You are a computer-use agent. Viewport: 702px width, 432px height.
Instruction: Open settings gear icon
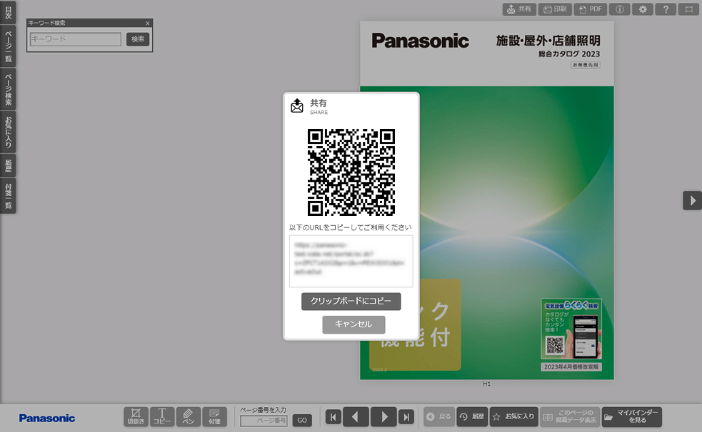pos(643,9)
